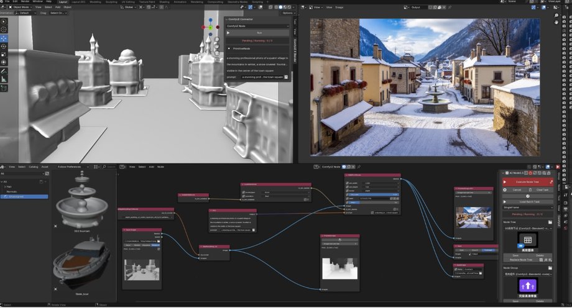572x308 pixels.
Task: Open the Global transform orientation dropdown
Action: 129,7
